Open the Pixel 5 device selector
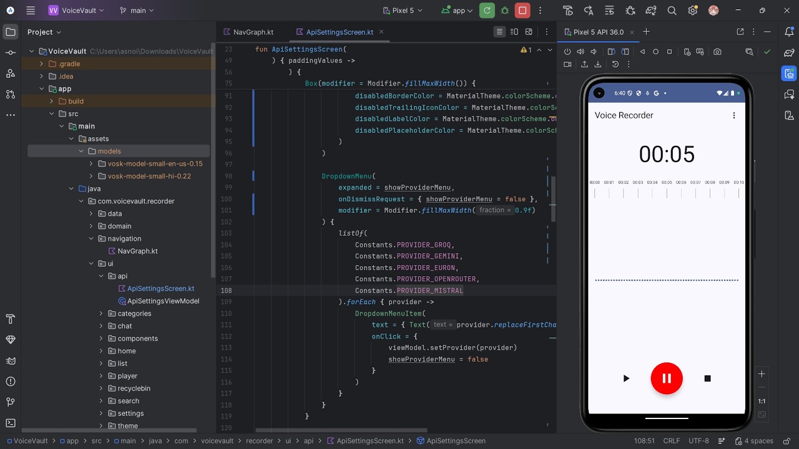 tap(403, 11)
